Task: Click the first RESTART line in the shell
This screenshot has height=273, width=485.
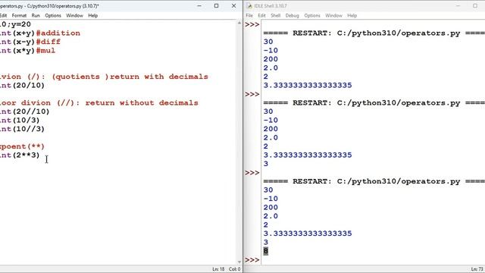Action: click(374, 33)
